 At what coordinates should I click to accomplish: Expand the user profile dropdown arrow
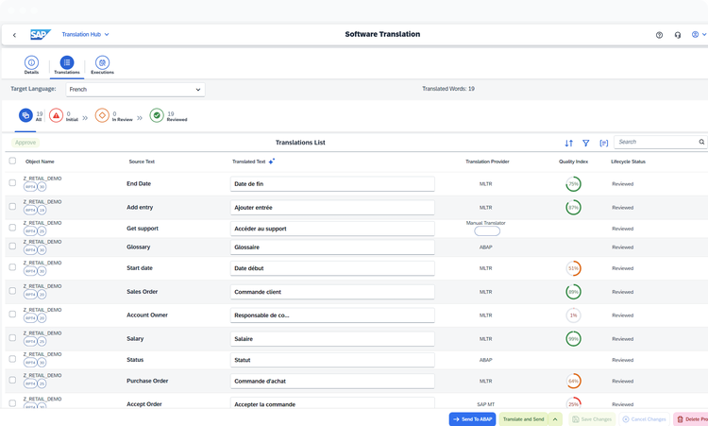pyautogui.click(x=704, y=34)
